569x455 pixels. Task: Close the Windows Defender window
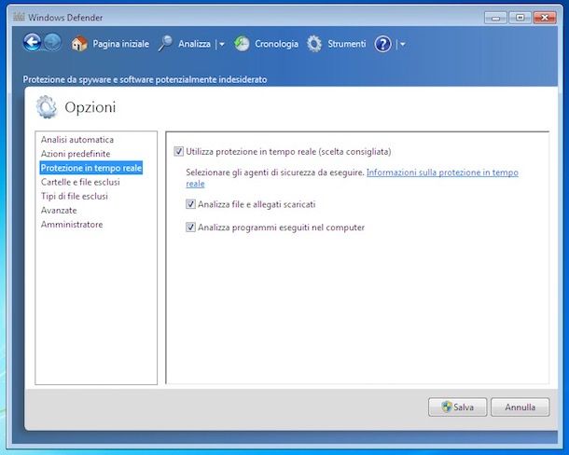(x=545, y=18)
